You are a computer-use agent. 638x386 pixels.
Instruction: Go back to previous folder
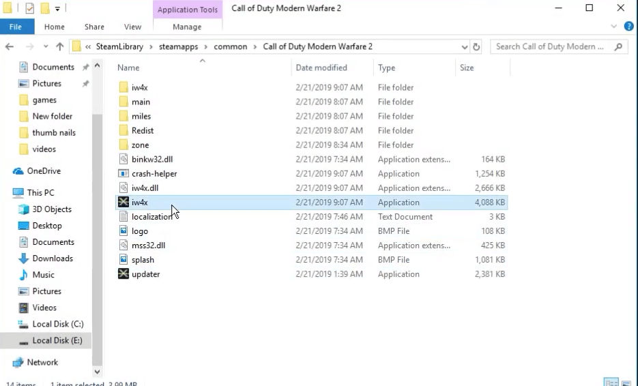(10, 47)
